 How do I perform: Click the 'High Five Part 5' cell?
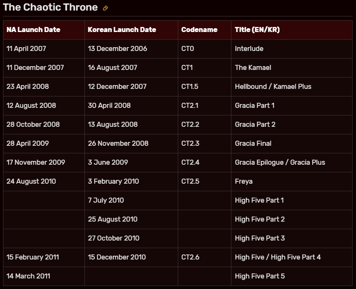pyautogui.click(x=260, y=276)
